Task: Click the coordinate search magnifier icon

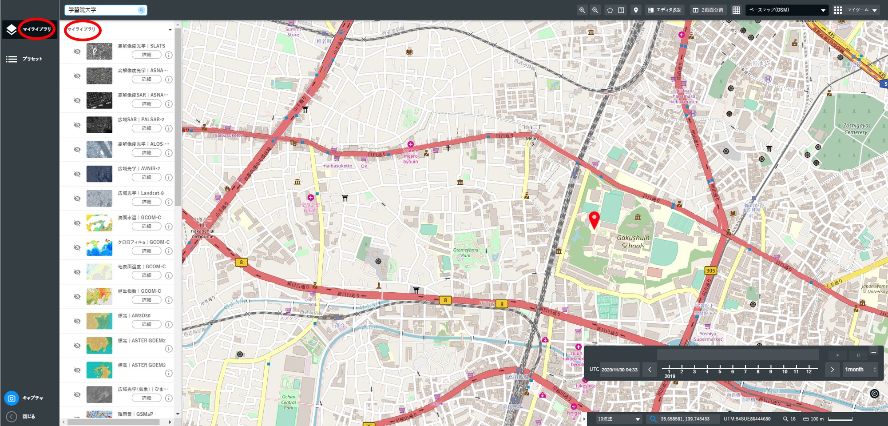Action: pyautogui.click(x=653, y=419)
